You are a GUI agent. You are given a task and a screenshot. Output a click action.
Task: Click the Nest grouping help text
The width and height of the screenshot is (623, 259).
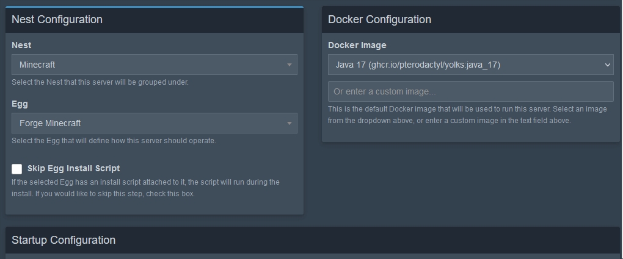point(100,82)
